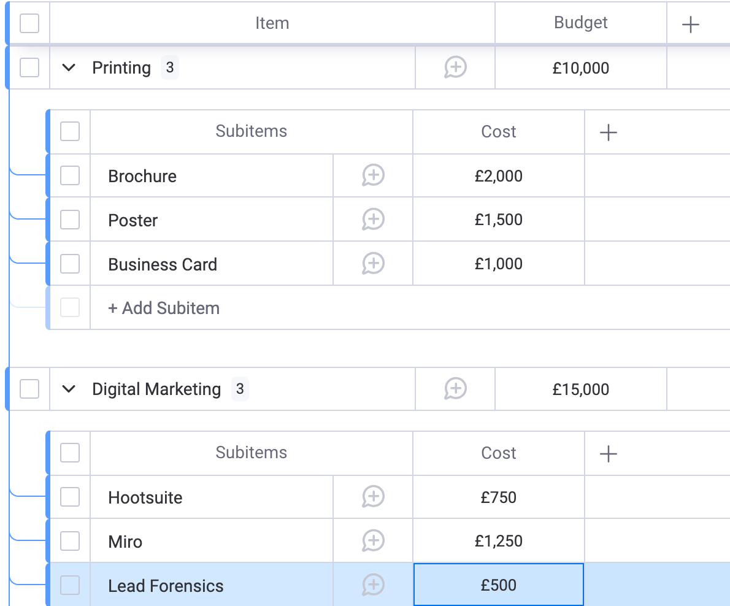Collapse the Digital Marketing subitems chevron
The width and height of the screenshot is (730, 606).
click(69, 389)
